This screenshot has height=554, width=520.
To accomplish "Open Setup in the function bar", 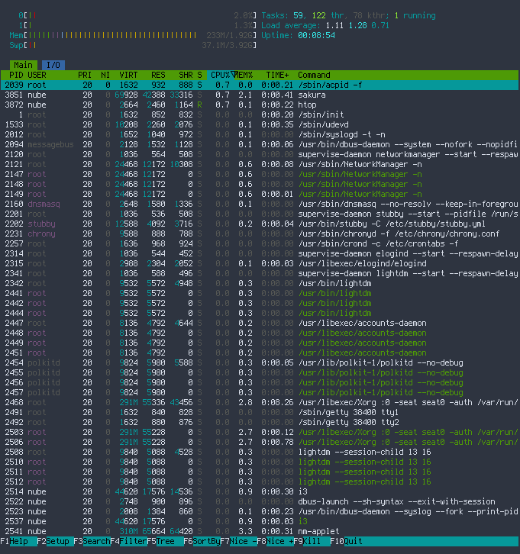I will pos(56,541).
